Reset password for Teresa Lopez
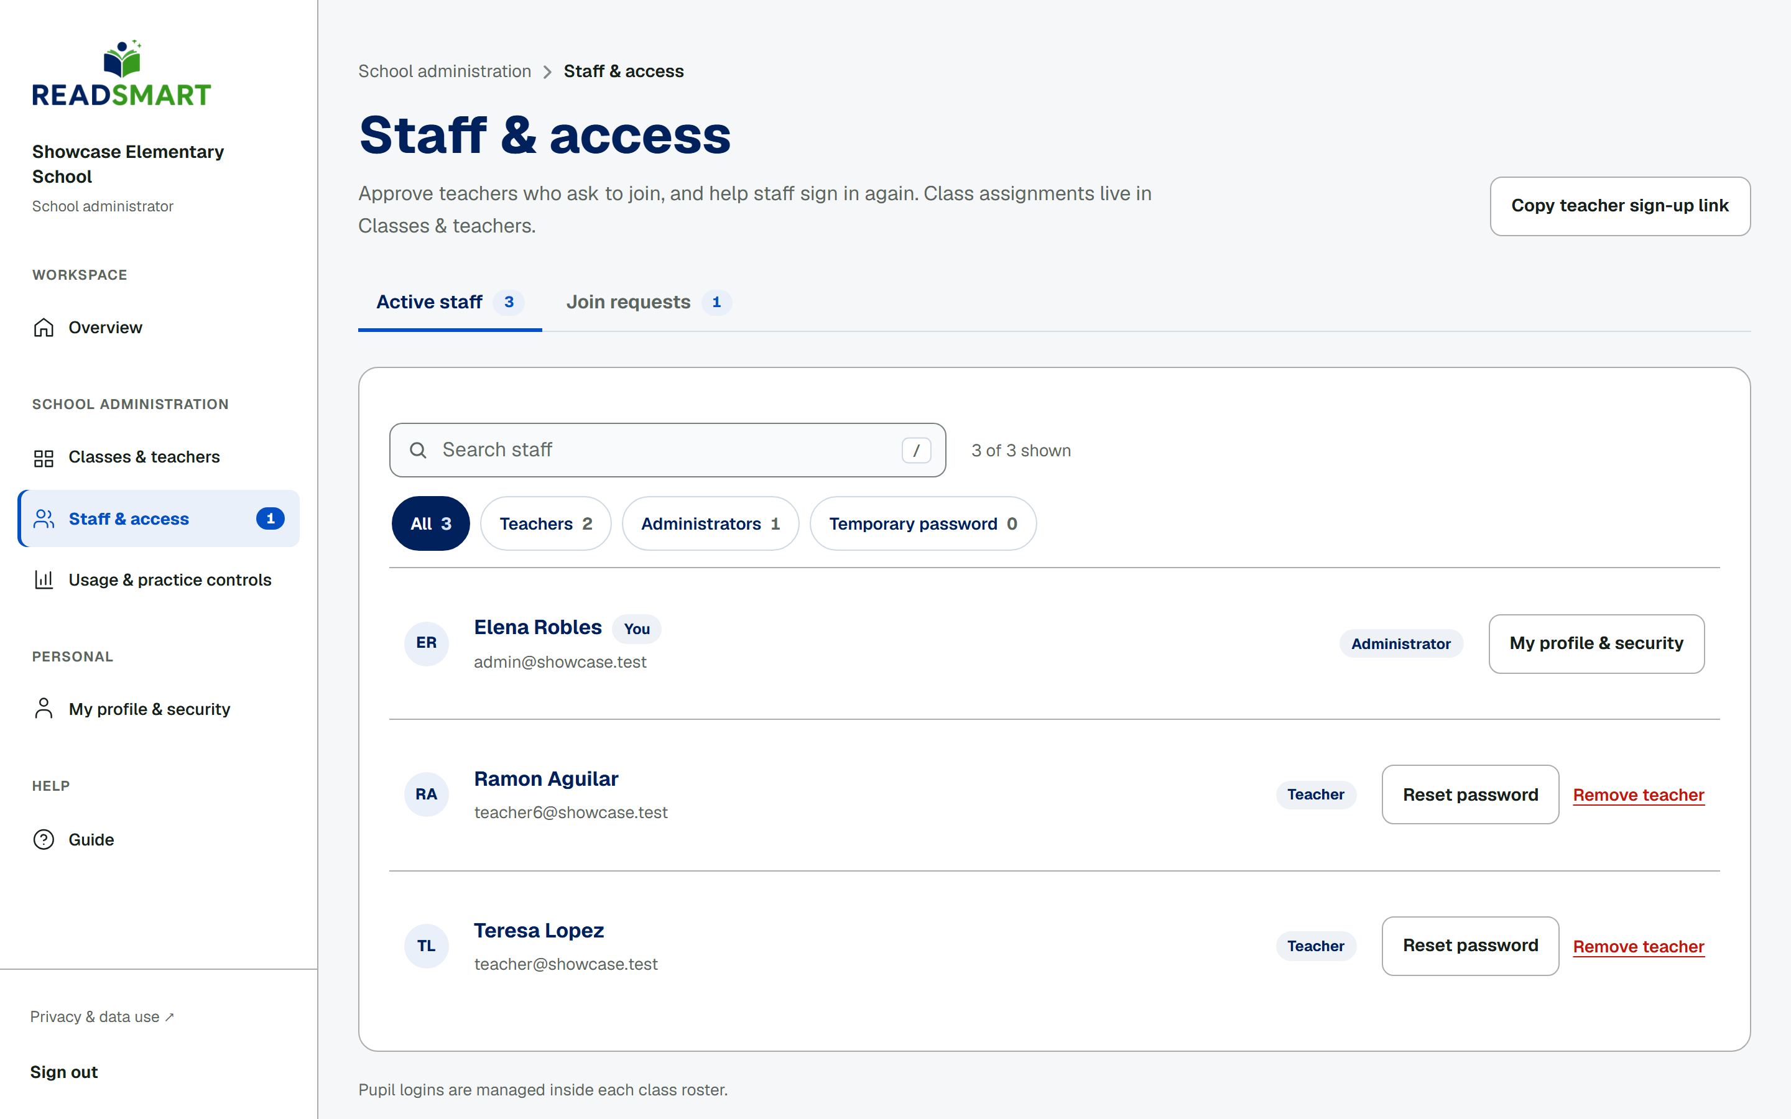The height and width of the screenshot is (1119, 1791). tap(1471, 946)
